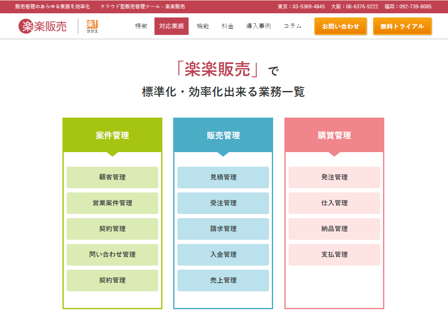Open 受注管理 link
The height and width of the screenshot is (320, 448).
pos(223,203)
